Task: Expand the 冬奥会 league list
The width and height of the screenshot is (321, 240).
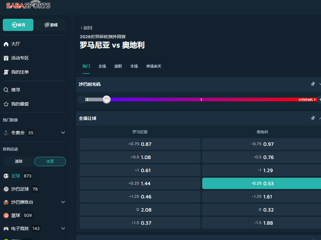Action: [63, 133]
